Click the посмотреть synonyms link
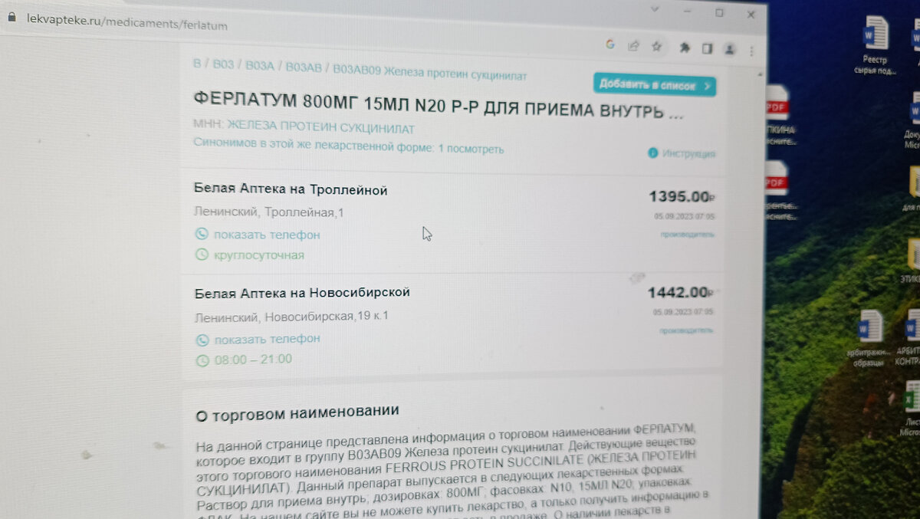The height and width of the screenshot is (519, 920). (475, 149)
